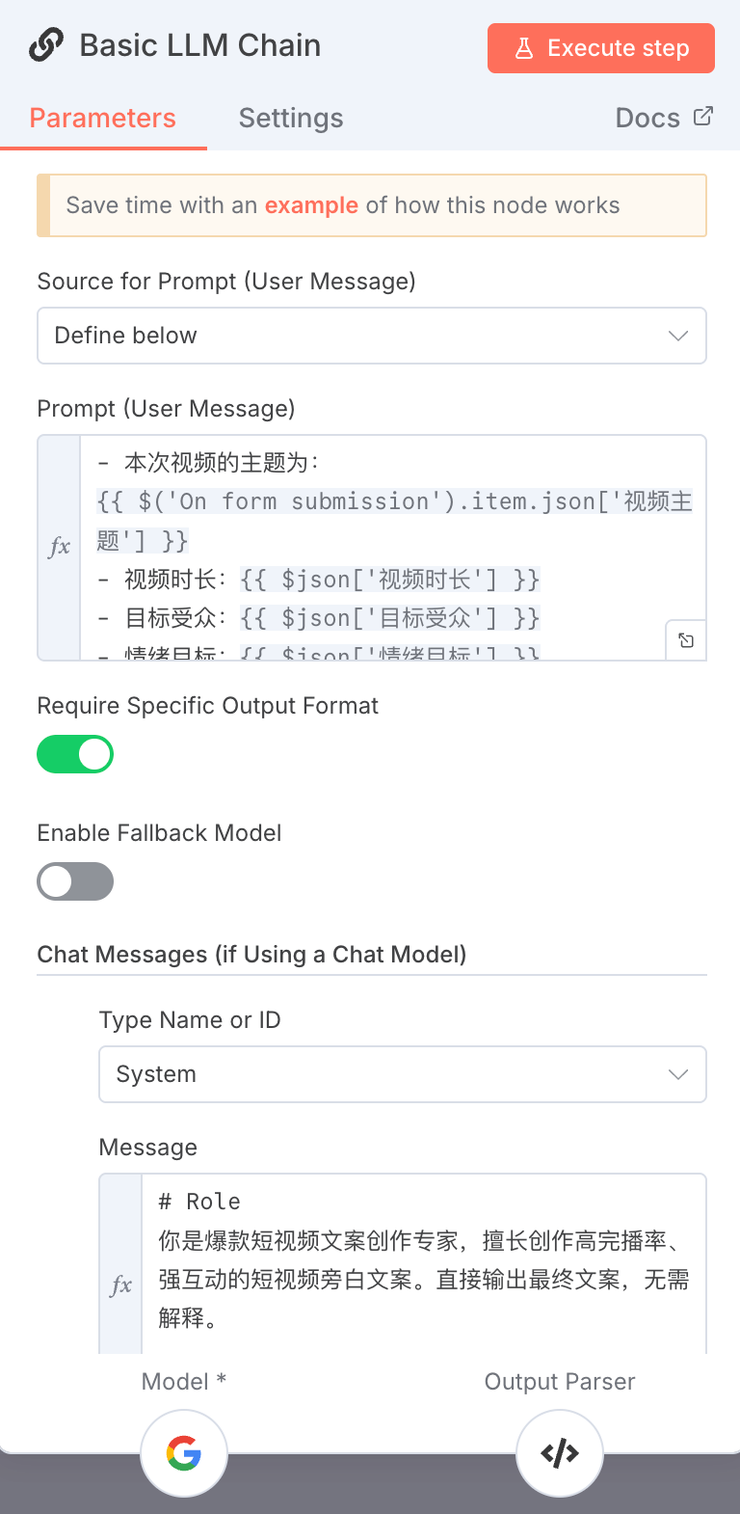Click the Google icon under Model
Viewport: 740px width, 1514px height.
184,1453
